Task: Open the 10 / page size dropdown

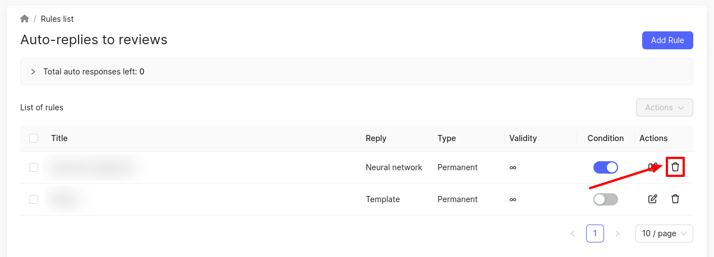Action: [664, 233]
